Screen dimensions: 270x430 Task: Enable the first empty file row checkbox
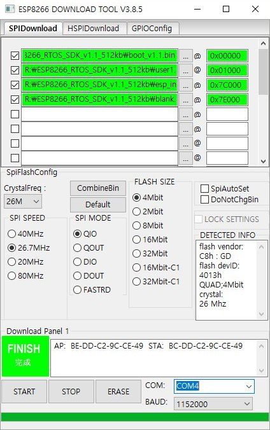15,114
